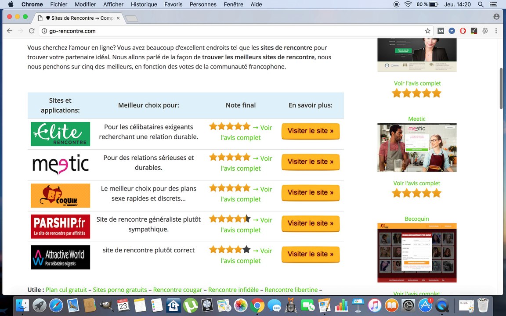The width and height of the screenshot is (506, 316).
Task: Open the Historique menu
Action: pos(144,4)
